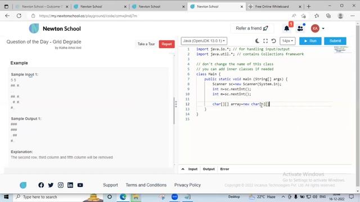Click 'Scanner sc=new Scanner(System.in);' line
Viewport: 360px width, 202px height.
(247, 84)
